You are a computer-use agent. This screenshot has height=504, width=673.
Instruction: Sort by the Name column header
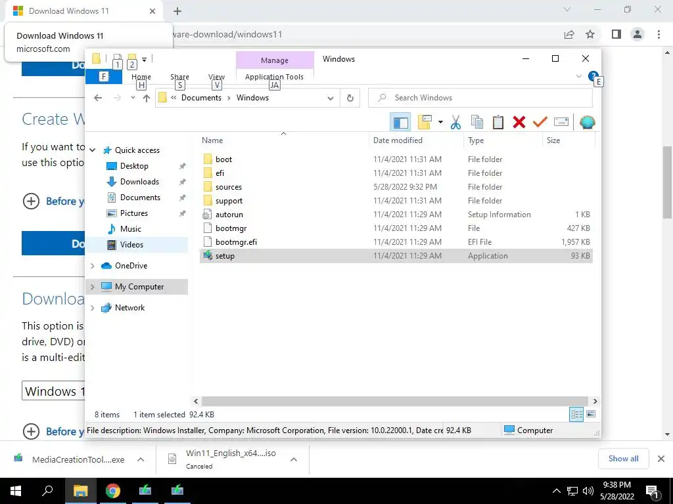pos(284,140)
